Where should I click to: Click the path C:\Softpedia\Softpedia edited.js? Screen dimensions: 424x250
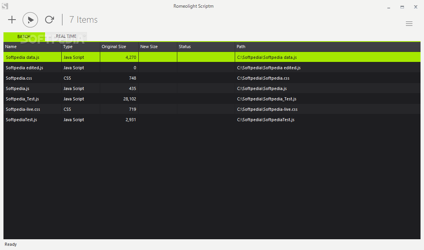pyautogui.click(x=269, y=68)
